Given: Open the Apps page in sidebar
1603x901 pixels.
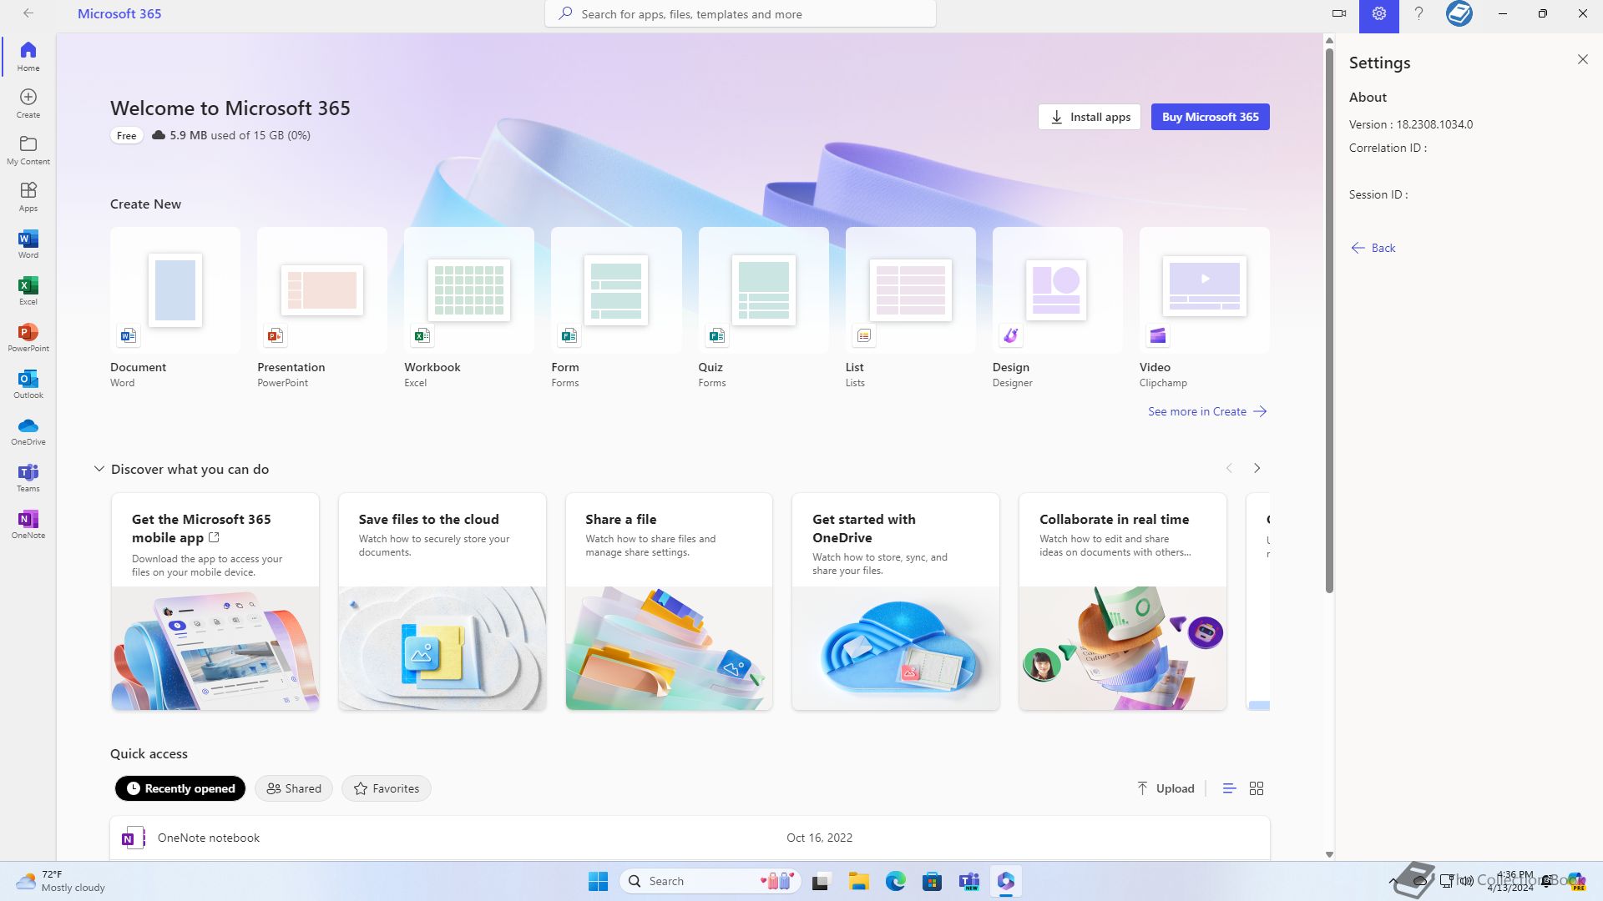Looking at the screenshot, I should click(x=28, y=197).
